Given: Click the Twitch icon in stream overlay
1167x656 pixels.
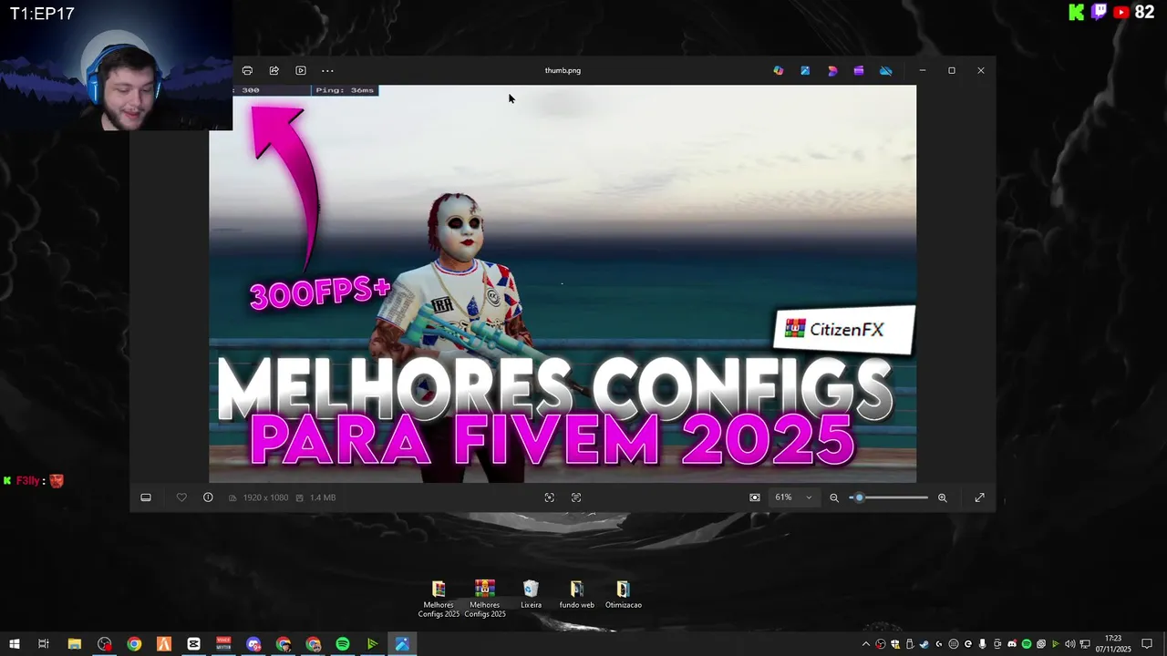Looking at the screenshot, I should 1099,12.
